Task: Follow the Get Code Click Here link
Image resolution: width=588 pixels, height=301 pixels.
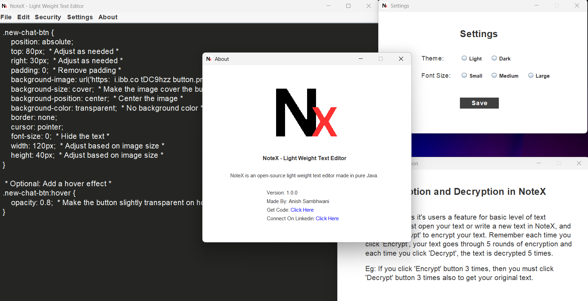Action: point(302,210)
